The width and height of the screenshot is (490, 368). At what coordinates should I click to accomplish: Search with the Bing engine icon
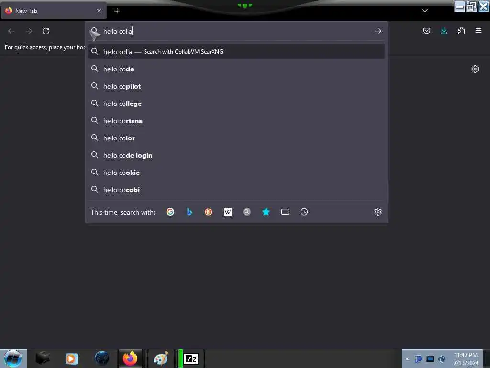(x=189, y=212)
